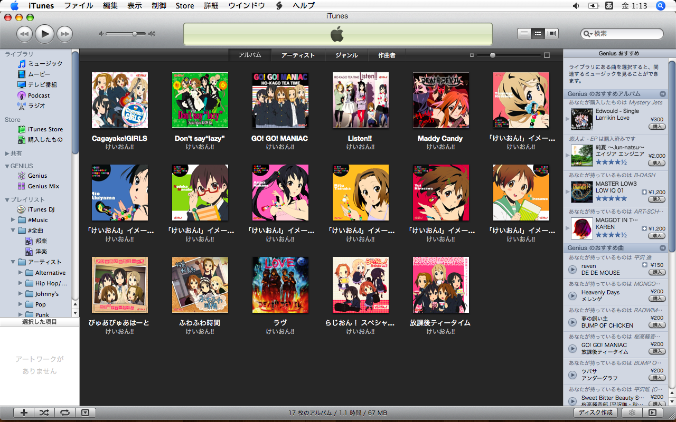
Task: Open the Apple menu
Action: click(x=14, y=6)
